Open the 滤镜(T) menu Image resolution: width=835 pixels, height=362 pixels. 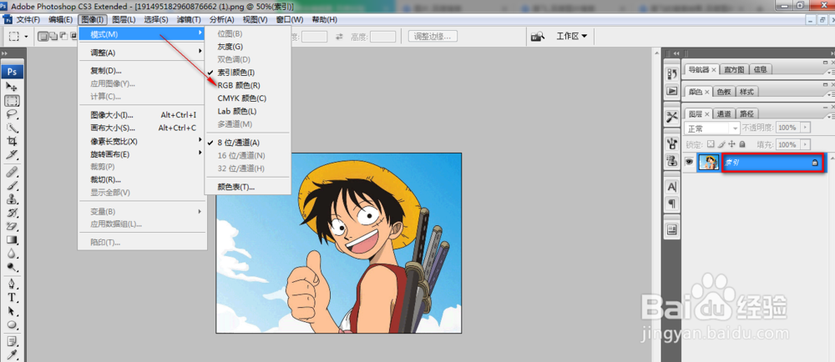(x=189, y=20)
